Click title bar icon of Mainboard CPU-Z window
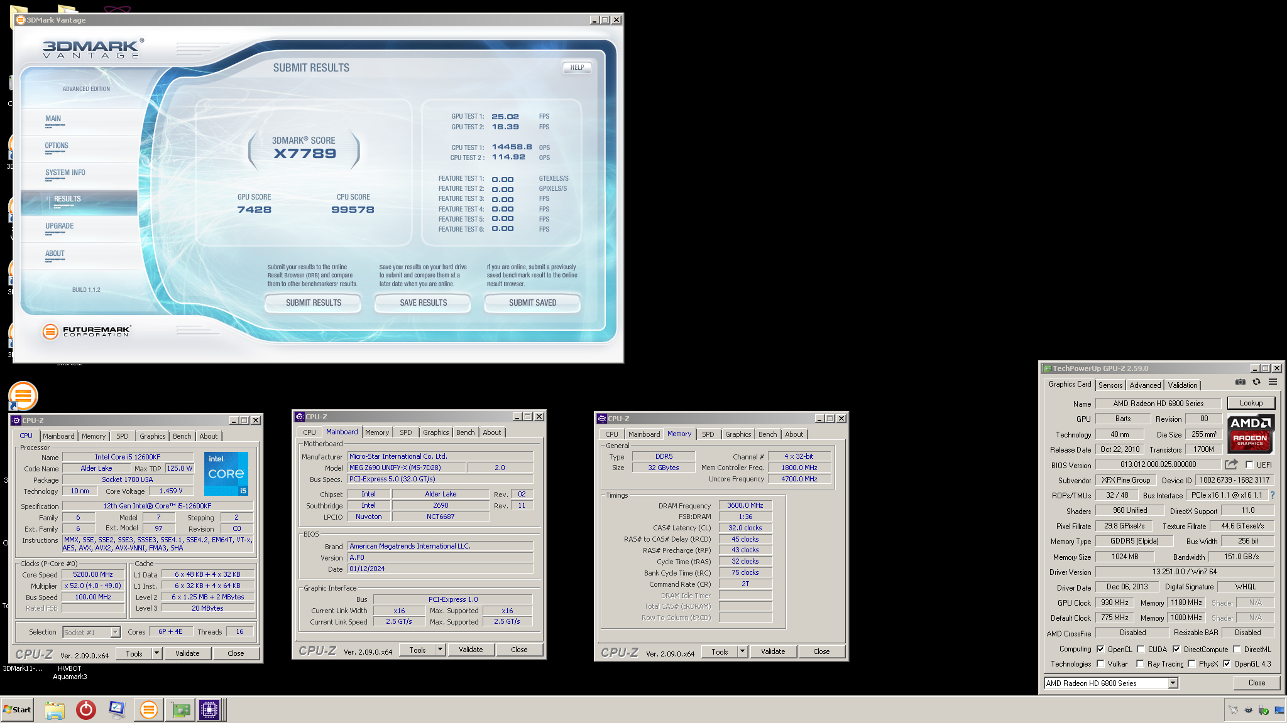Viewport: 1287px width, 723px height. (x=300, y=416)
